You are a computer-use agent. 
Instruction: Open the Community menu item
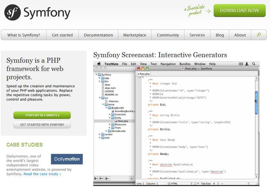[168, 35]
